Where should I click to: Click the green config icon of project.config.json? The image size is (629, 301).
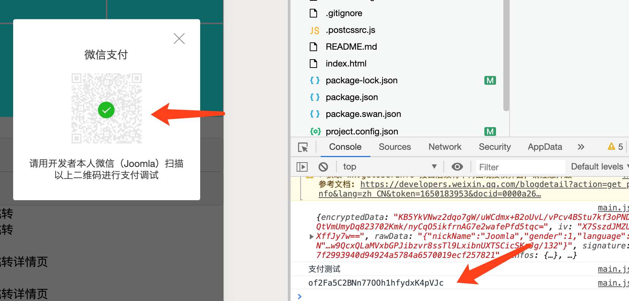point(315,131)
